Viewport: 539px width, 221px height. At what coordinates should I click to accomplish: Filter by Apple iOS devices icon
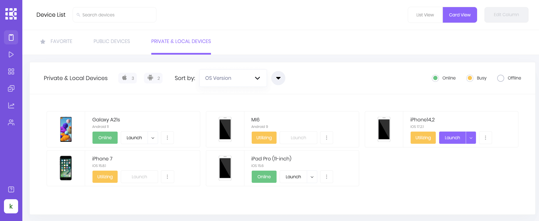pos(128,78)
